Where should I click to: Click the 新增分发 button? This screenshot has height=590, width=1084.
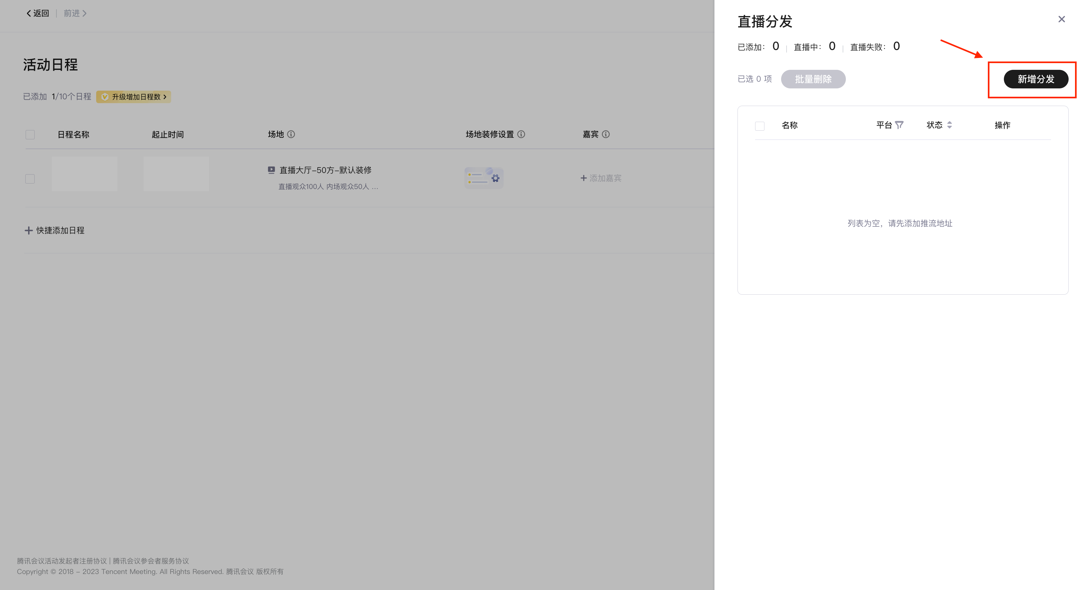(x=1036, y=79)
